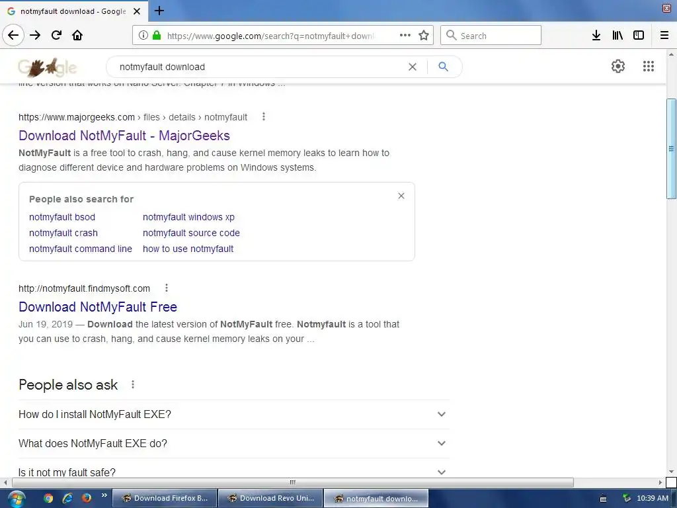
Task: Go forward with the forward arrow
Action: pyautogui.click(x=35, y=36)
